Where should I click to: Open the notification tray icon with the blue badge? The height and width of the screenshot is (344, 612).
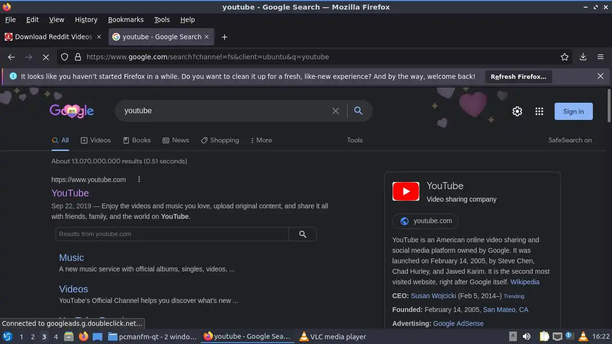pos(569,336)
